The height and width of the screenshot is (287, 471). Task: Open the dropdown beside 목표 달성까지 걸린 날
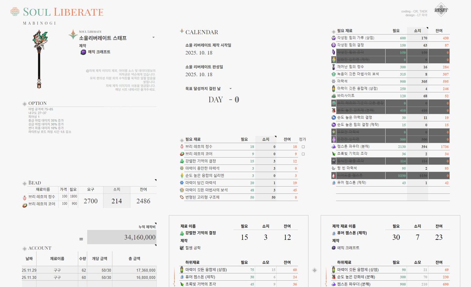pyautogui.click(x=231, y=89)
